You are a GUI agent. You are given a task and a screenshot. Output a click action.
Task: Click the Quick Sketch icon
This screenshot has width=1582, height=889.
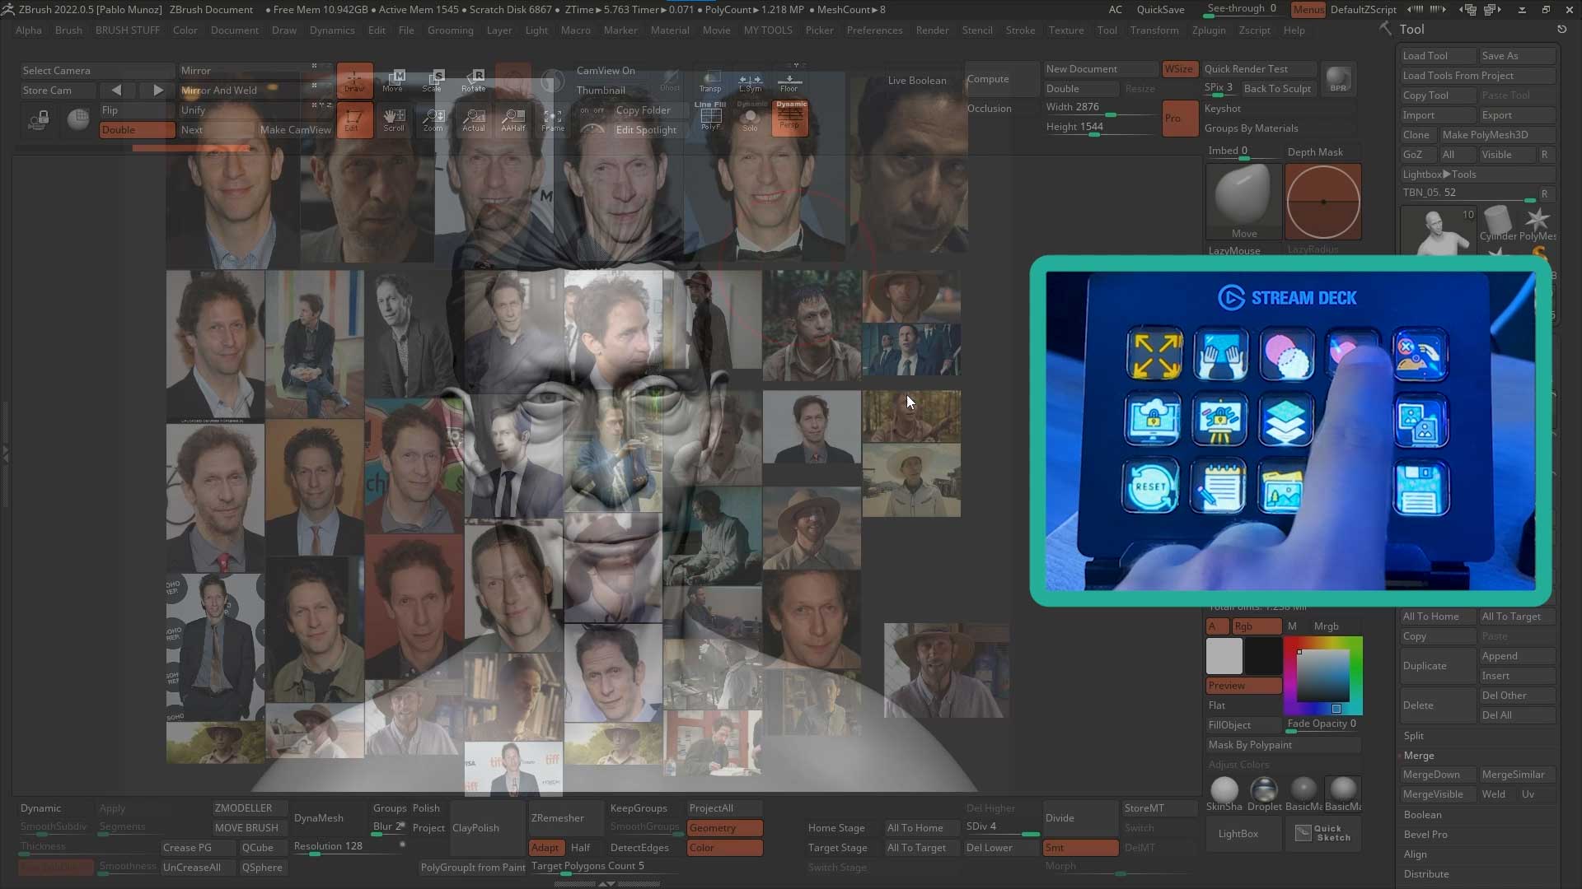[1323, 833]
